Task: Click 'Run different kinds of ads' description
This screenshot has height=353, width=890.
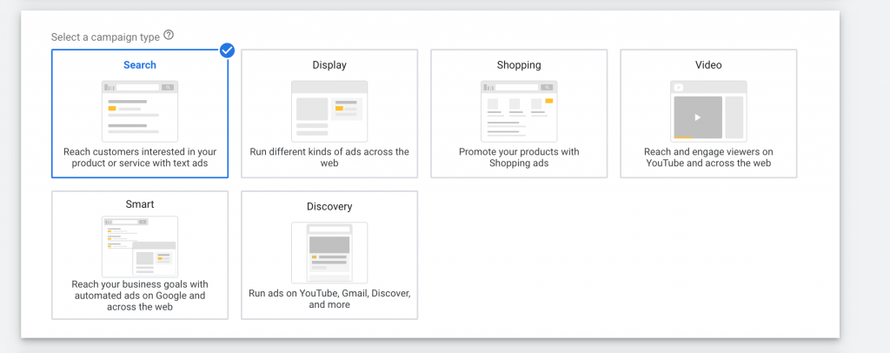Action: coord(329,157)
